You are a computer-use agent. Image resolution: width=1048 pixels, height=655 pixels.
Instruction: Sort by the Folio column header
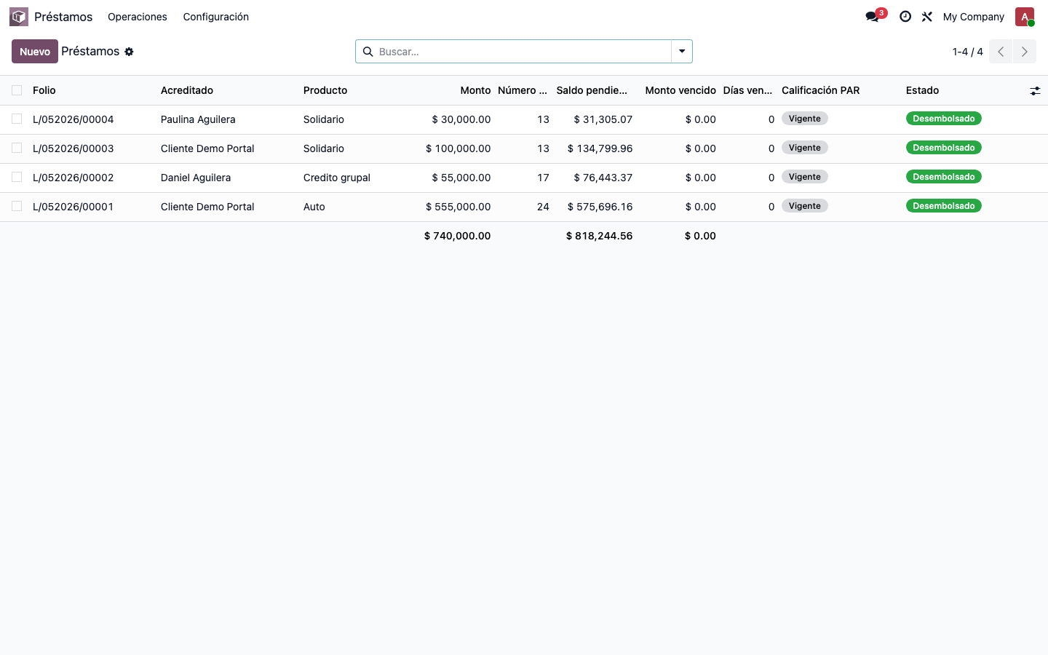click(44, 90)
